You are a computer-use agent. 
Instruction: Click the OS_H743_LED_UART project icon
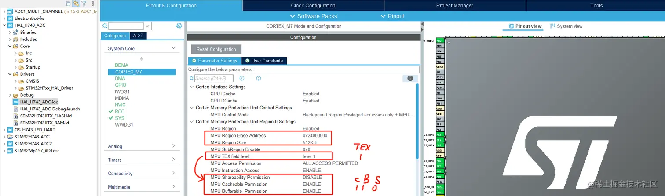10,130
